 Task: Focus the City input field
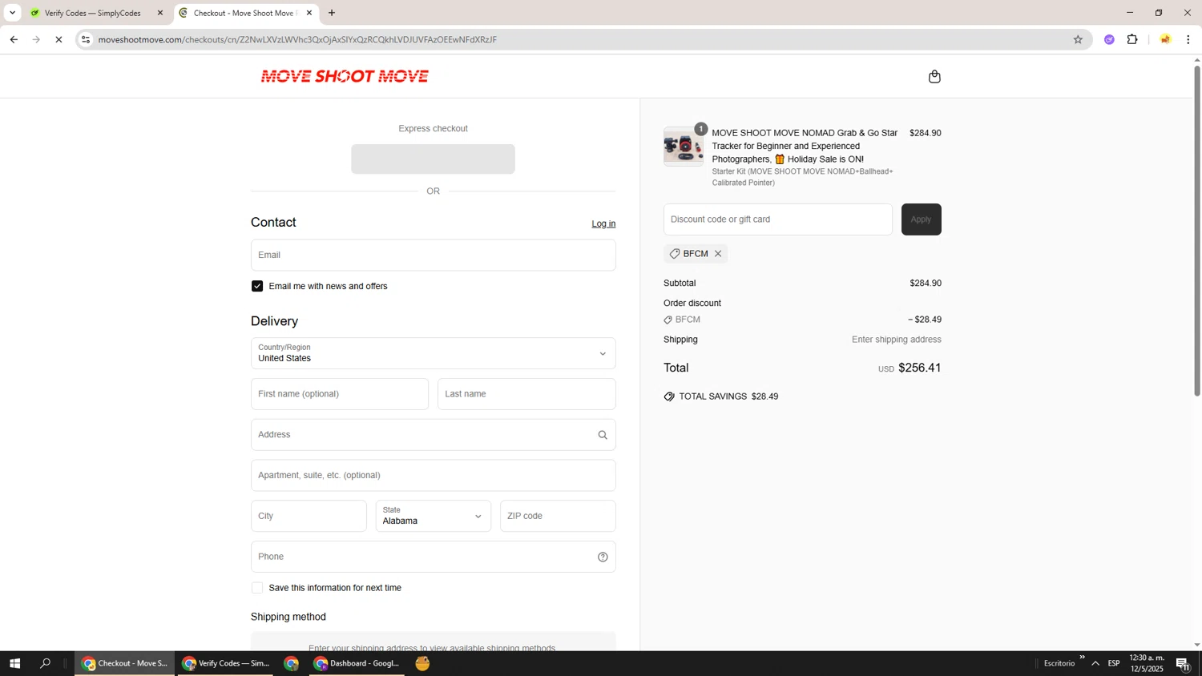309,516
